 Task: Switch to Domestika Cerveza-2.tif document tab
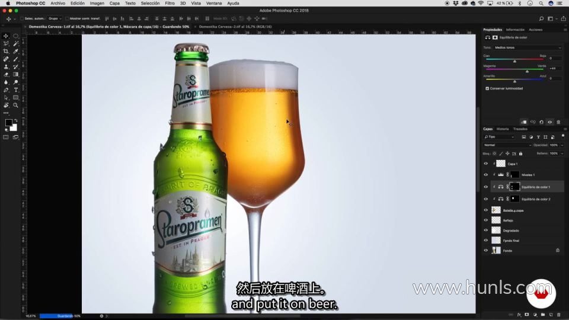pos(235,27)
